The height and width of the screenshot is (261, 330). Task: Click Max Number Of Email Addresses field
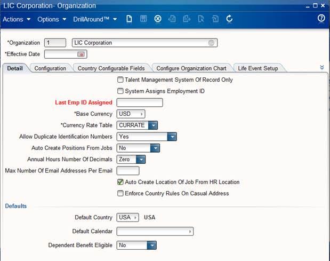128,171
